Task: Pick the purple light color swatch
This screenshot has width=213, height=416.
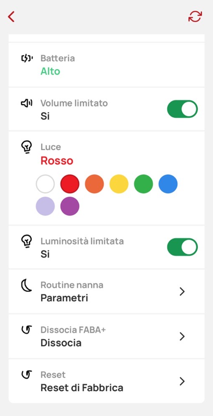Action: [70, 206]
